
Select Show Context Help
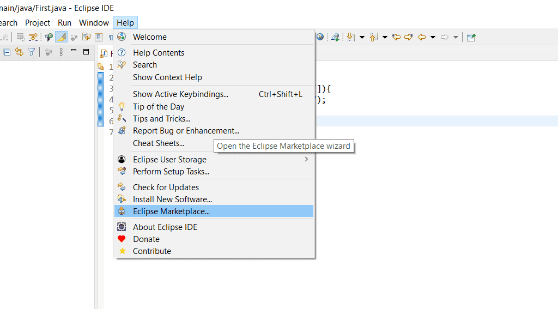214,77
